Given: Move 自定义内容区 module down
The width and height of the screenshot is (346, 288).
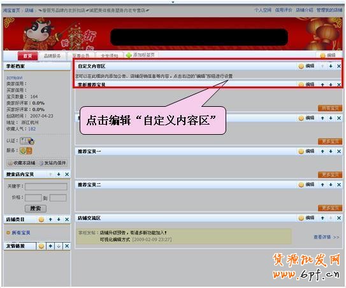Looking at the screenshot, I should pos(331,66).
